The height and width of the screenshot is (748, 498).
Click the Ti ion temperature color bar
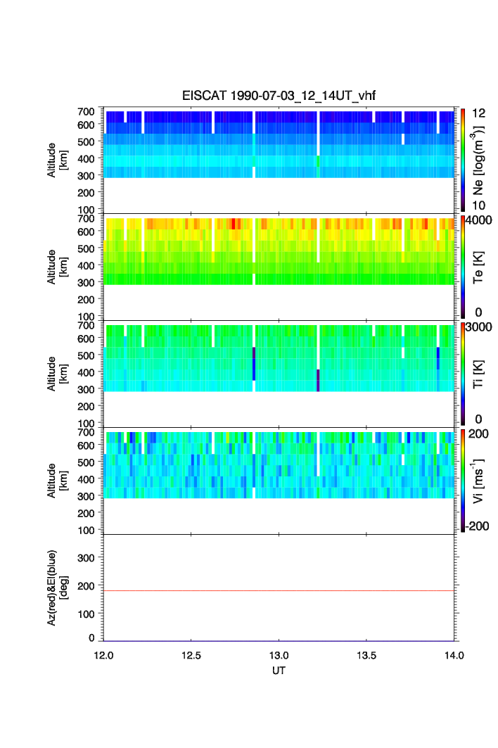[463, 374]
